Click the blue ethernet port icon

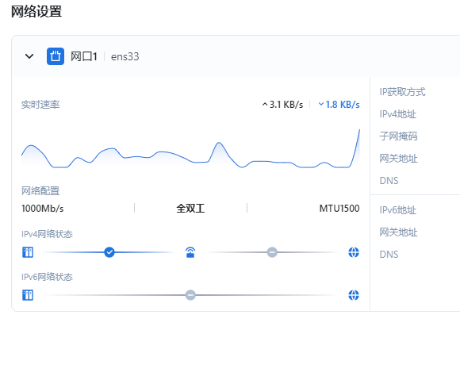pos(56,56)
